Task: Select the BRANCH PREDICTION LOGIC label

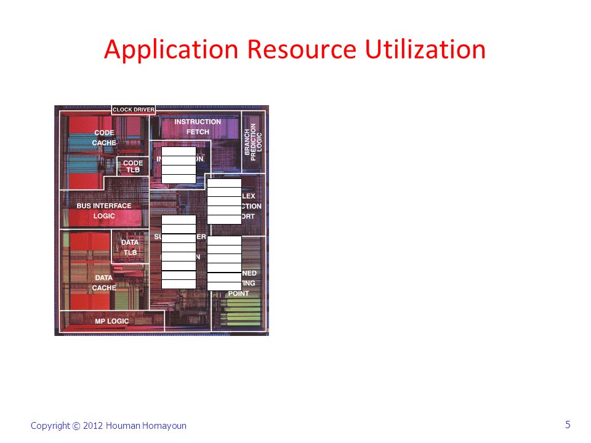Action: pos(253,142)
